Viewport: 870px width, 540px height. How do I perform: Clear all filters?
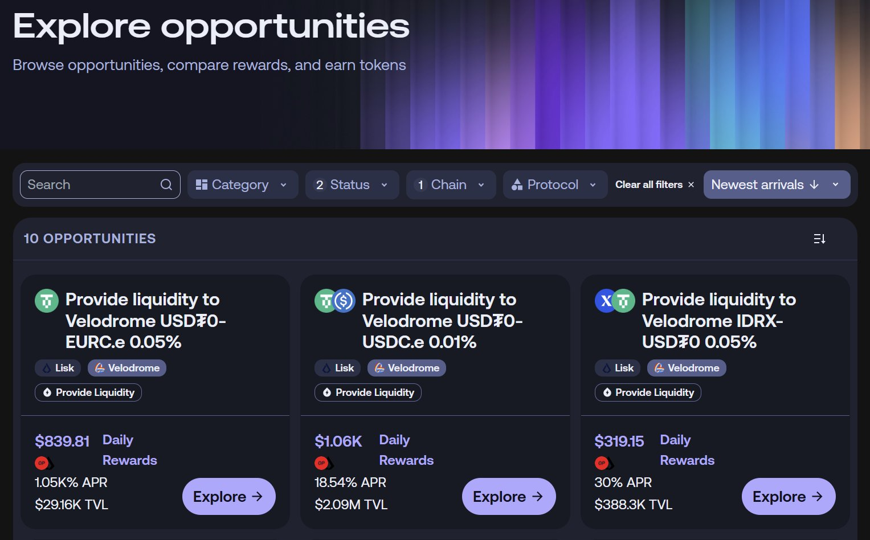coord(655,185)
